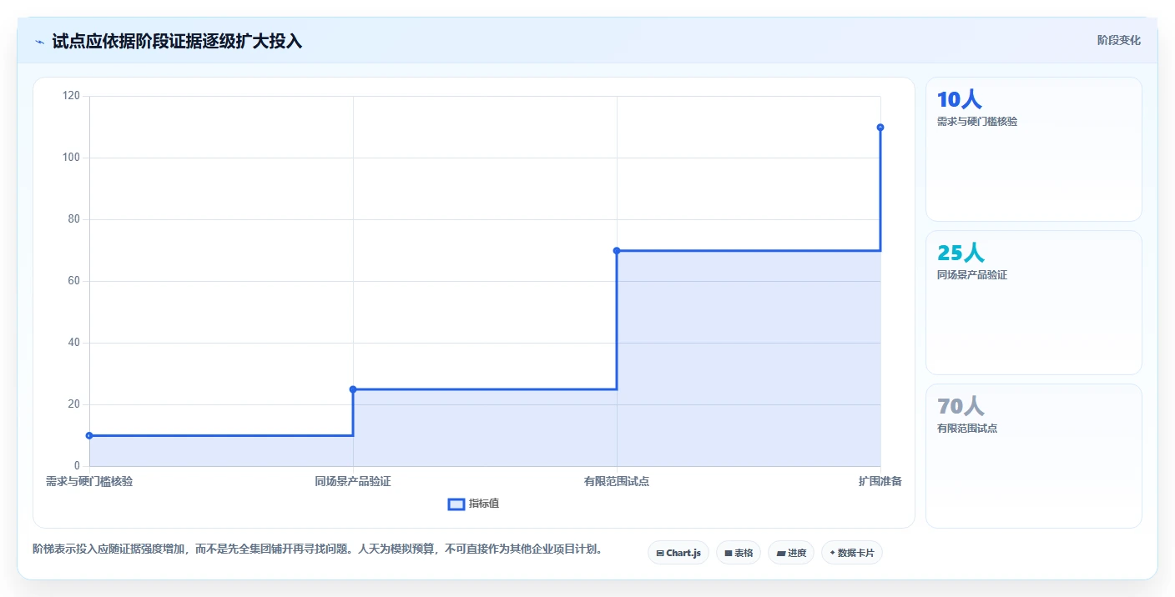Click the title 试点应依据阶段证据逐级扩大投入
The width and height of the screenshot is (1175, 597).
click(x=177, y=42)
